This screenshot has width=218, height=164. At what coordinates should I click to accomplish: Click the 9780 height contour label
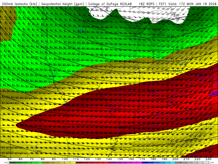[176, 61]
